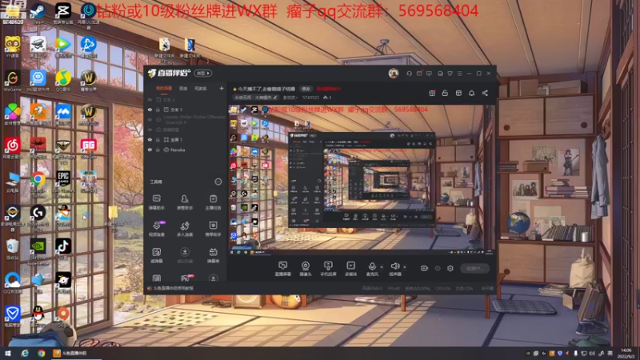Click the 修改 button next to the stream title
The width and height of the screenshot is (640, 360).
306,89
